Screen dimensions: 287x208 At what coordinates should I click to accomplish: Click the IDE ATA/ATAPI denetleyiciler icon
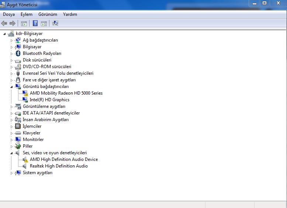pos(18,113)
